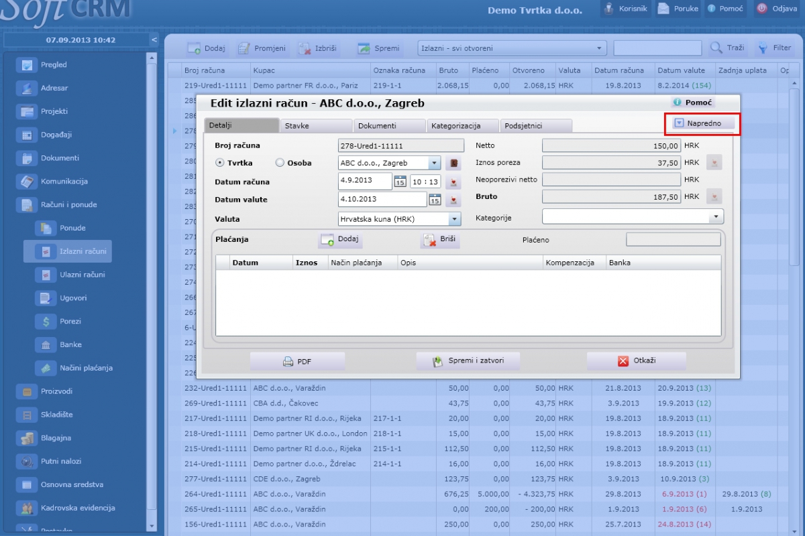
Task: Click Izbriši toolbar button
Action: (318, 48)
